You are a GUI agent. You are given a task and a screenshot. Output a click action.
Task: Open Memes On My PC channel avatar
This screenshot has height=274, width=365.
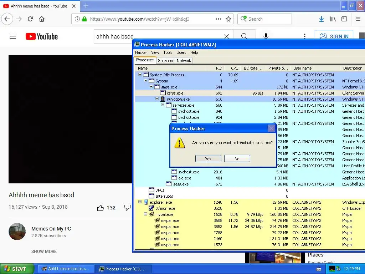tap(17, 231)
